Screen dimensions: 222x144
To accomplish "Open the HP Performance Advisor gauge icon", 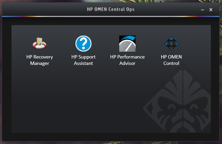I will pyautogui.click(x=127, y=44).
